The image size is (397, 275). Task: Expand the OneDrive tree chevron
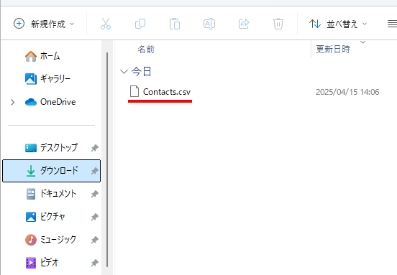(13, 102)
